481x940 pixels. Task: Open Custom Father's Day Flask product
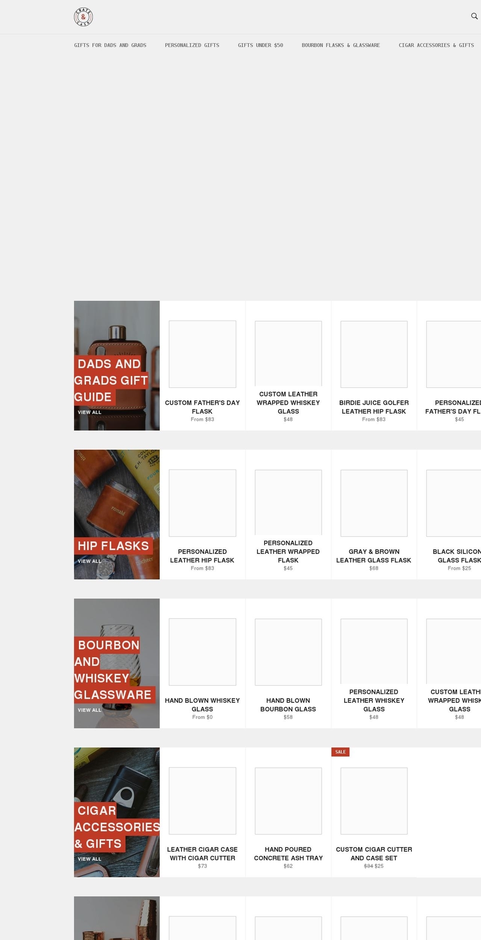[x=202, y=407]
